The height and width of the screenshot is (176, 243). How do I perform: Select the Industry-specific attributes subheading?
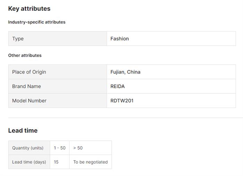[37, 22]
